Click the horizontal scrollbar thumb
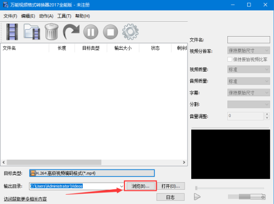Screen dimensions: 274x204 (54, 162)
